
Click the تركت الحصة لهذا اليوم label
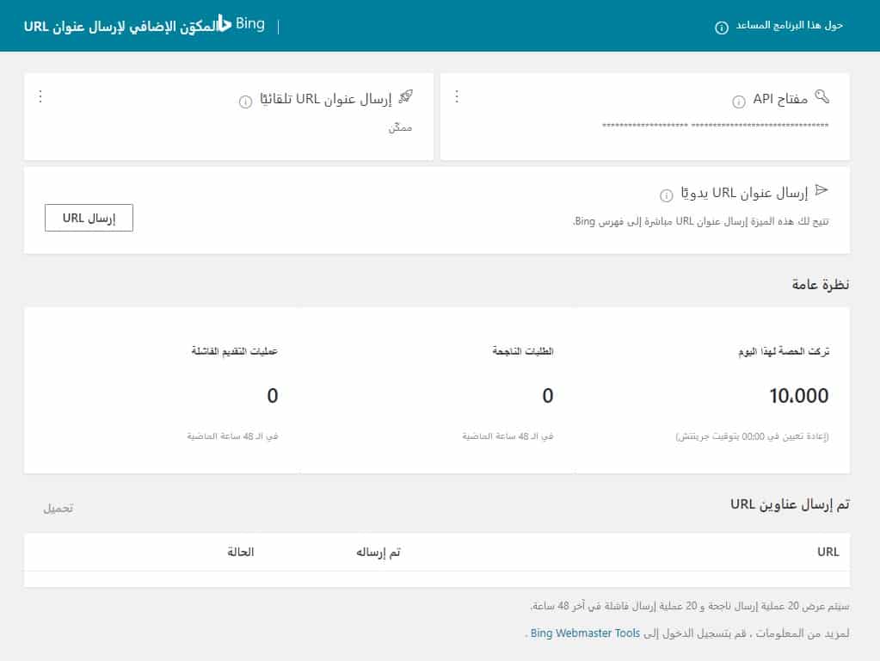(x=784, y=351)
